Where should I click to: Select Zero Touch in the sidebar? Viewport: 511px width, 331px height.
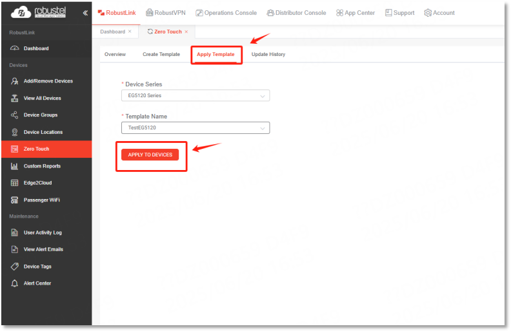(x=46, y=149)
